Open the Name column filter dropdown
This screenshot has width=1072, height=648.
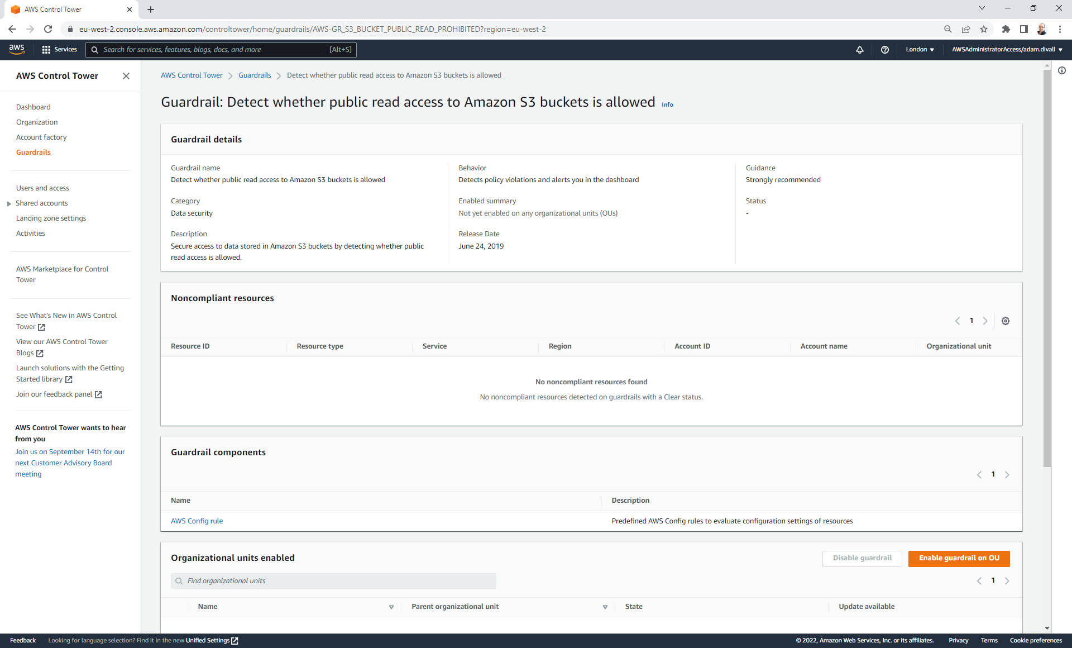391,607
